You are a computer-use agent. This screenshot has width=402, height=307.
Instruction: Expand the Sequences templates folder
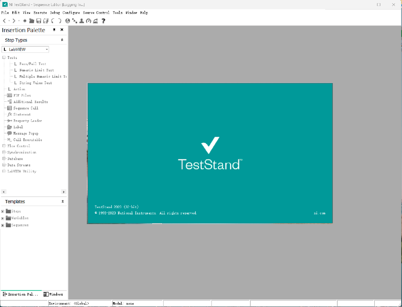(x=2, y=225)
